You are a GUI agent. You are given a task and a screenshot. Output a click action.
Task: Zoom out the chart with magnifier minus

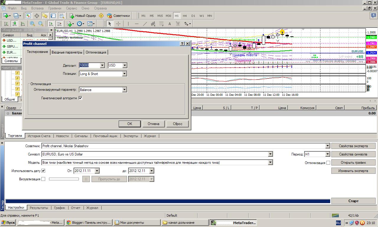click(x=41, y=24)
